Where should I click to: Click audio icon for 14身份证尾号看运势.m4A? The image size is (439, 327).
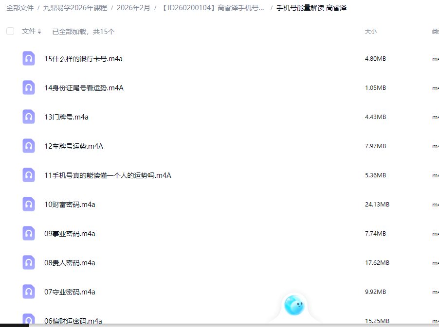click(29, 87)
